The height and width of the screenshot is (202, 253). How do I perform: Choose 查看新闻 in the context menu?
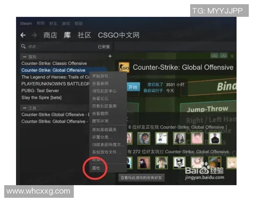pos(100,84)
